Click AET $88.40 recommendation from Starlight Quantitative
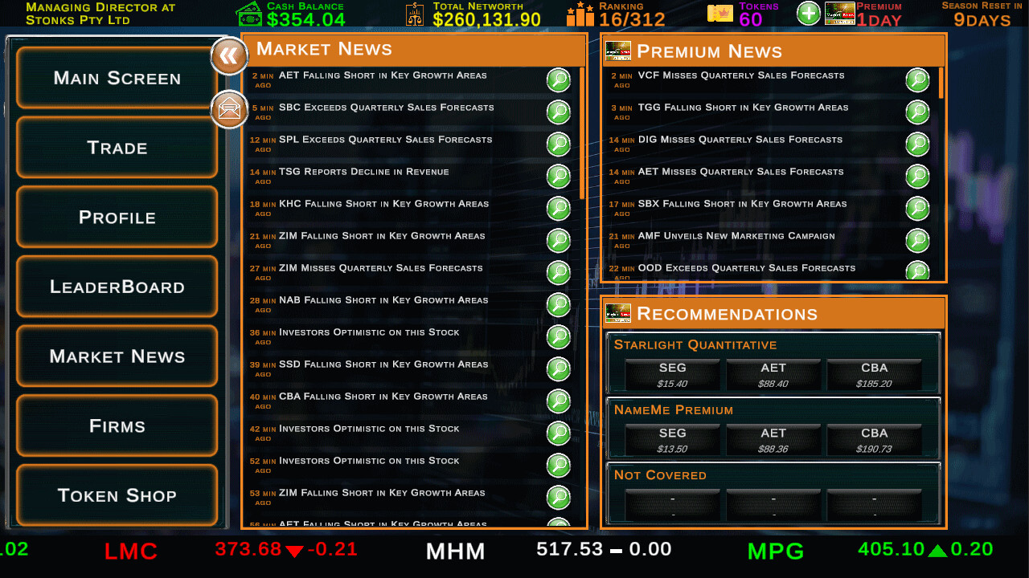This screenshot has width=1029, height=578. click(773, 373)
